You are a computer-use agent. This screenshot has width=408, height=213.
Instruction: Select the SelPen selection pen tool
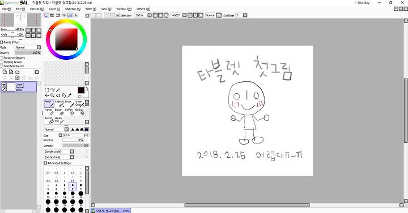pos(69,112)
